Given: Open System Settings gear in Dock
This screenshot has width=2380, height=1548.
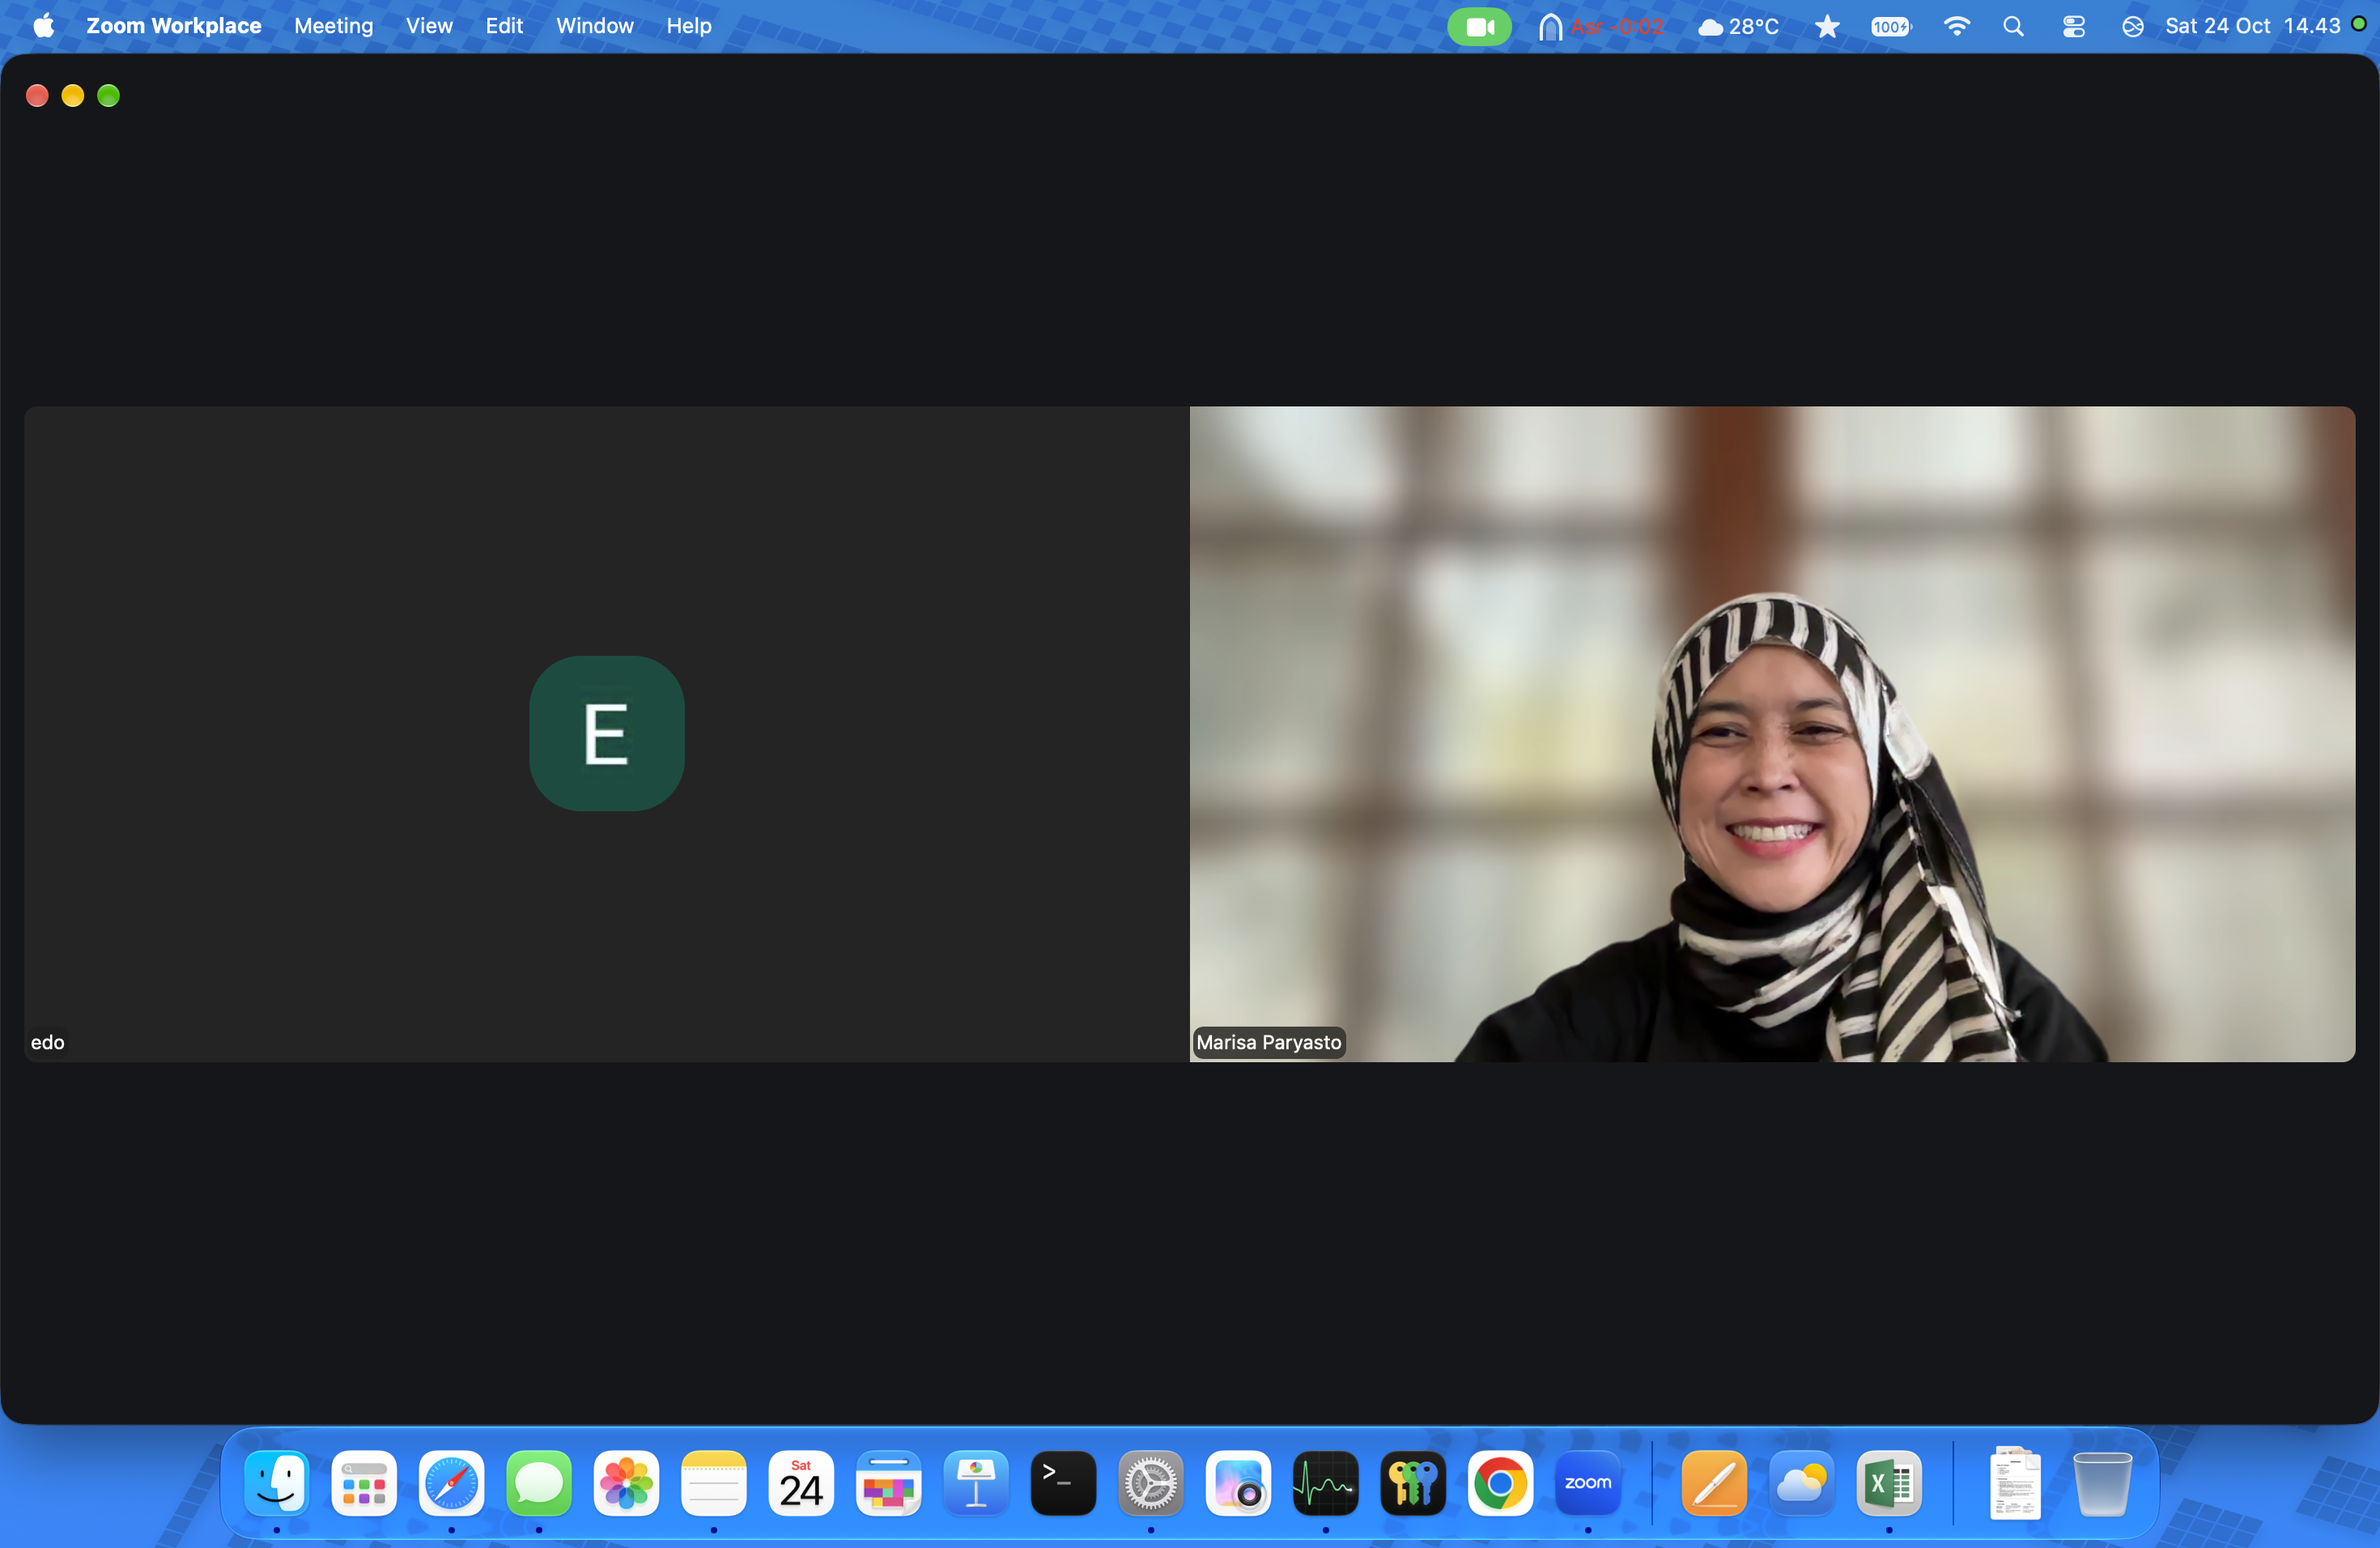Looking at the screenshot, I should coord(1151,1482).
